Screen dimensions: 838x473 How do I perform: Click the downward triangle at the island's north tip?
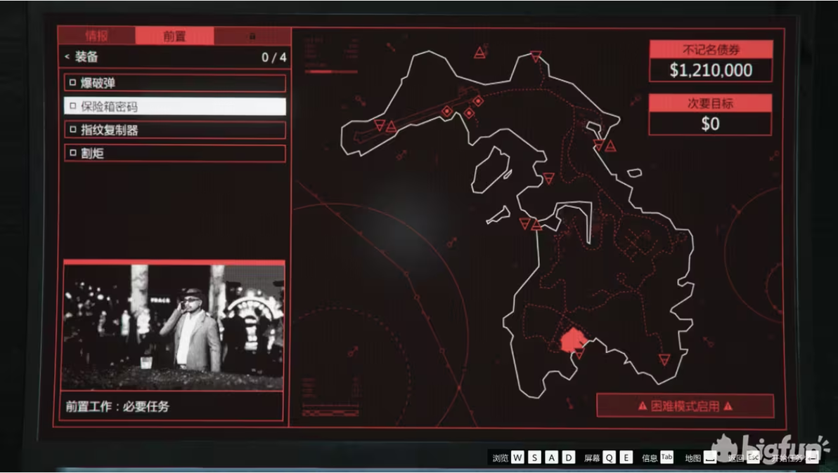pos(536,56)
